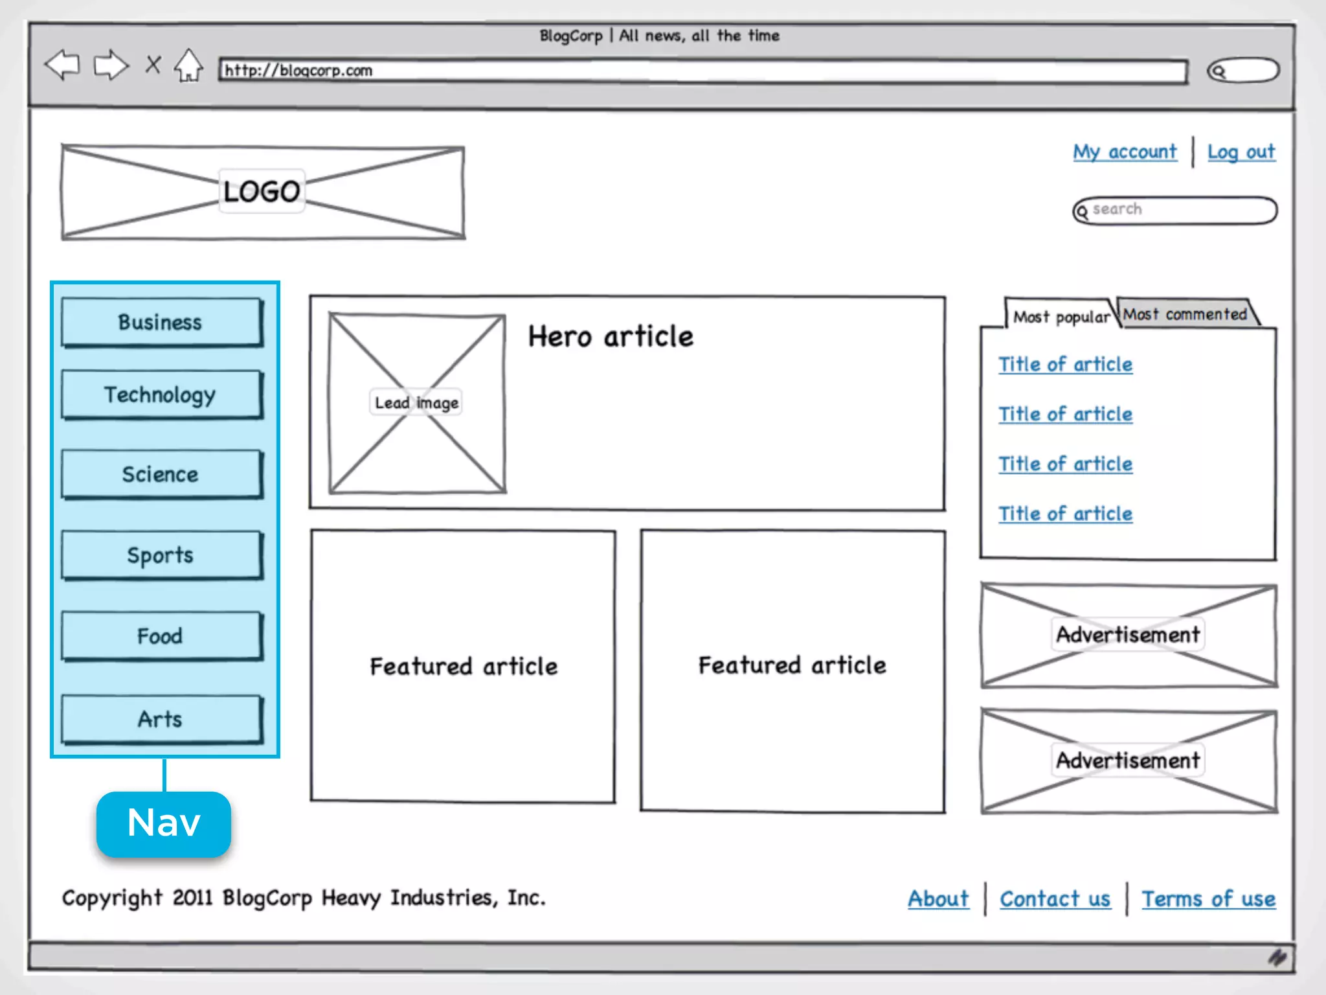Open first Title of article link
Image resolution: width=1326 pixels, height=995 pixels.
(x=1065, y=365)
